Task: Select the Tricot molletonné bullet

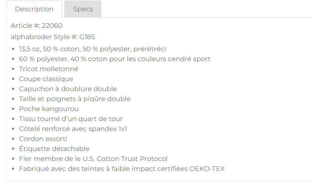Action: (48, 69)
